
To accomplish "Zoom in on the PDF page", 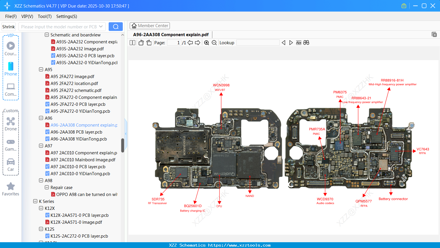I will (x=207, y=42).
